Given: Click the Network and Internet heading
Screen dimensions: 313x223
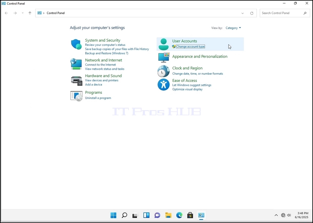Looking at the screenshot, I should [x=104, y=60].
